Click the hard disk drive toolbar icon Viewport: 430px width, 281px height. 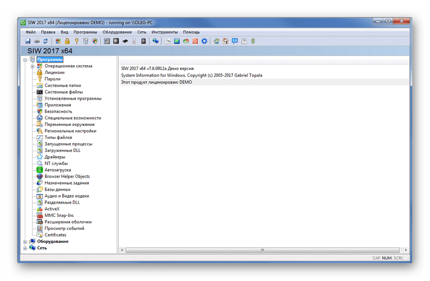(144, 41)
